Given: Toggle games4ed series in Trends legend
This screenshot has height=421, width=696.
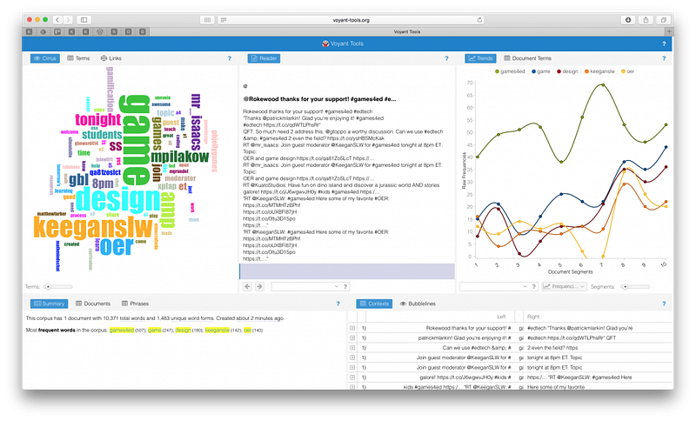Looking at the screenshot, I should click(510, 71).
